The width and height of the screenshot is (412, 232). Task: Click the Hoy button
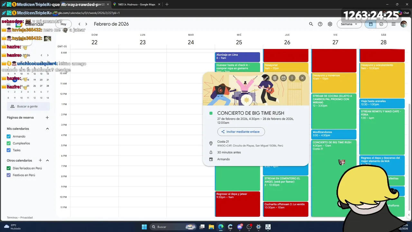[x=63, y=24]
